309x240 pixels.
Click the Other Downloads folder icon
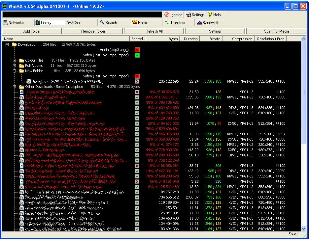pos(21,87)
